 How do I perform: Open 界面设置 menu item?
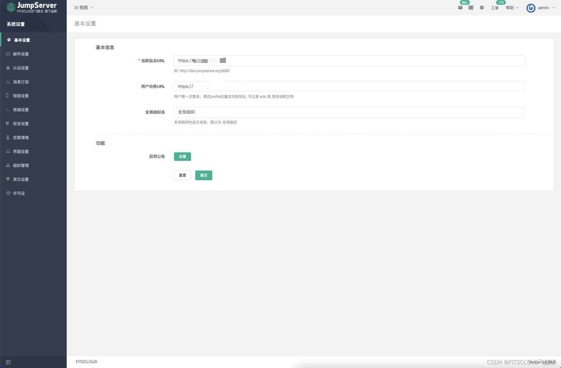coord(33,151)
